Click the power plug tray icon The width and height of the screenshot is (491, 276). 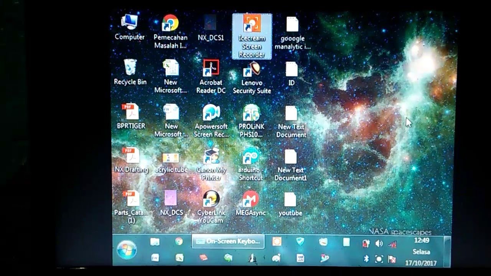click(x=366, y=243)
